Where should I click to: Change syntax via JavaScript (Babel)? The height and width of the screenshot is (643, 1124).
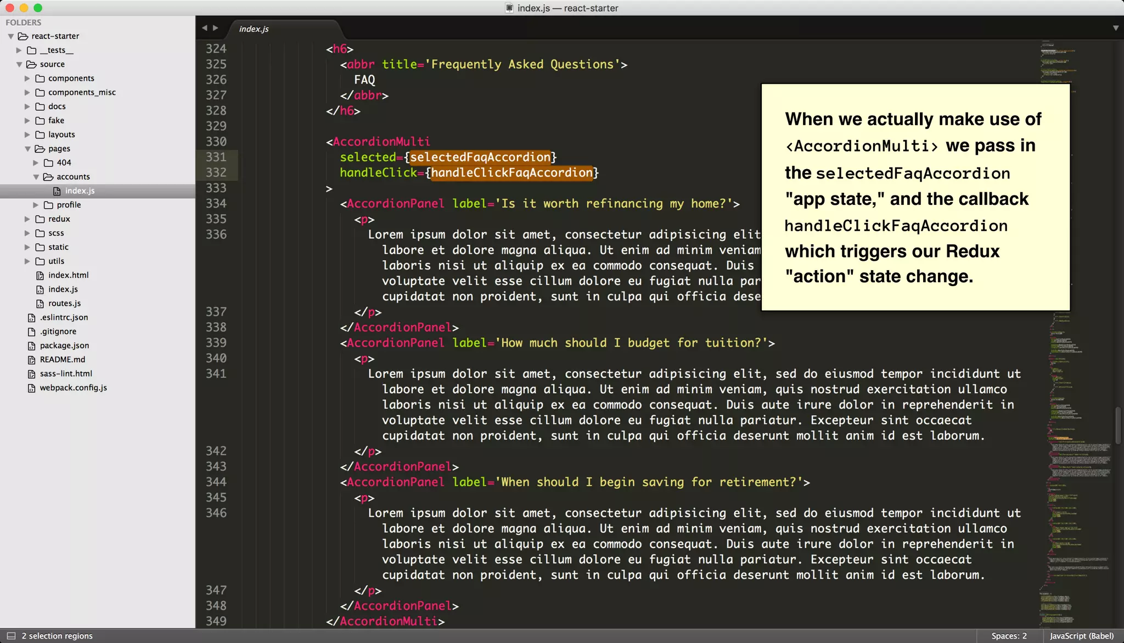[x=1081, y=636]
